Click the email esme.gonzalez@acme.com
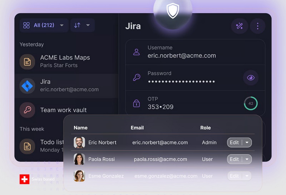The image size is (286, 195). pyautogui.click(x=166, y=176)
